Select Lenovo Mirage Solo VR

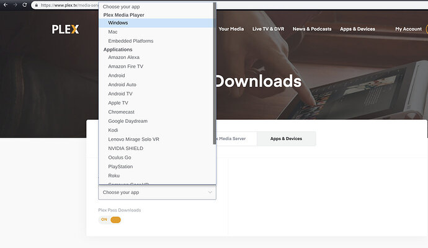pyautogui.click(x=156, y=139)
